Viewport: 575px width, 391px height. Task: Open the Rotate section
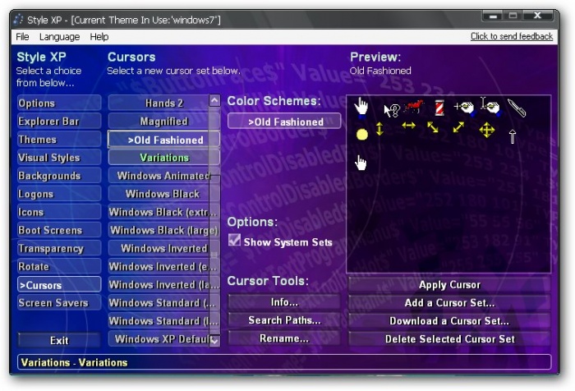[59, 266]
